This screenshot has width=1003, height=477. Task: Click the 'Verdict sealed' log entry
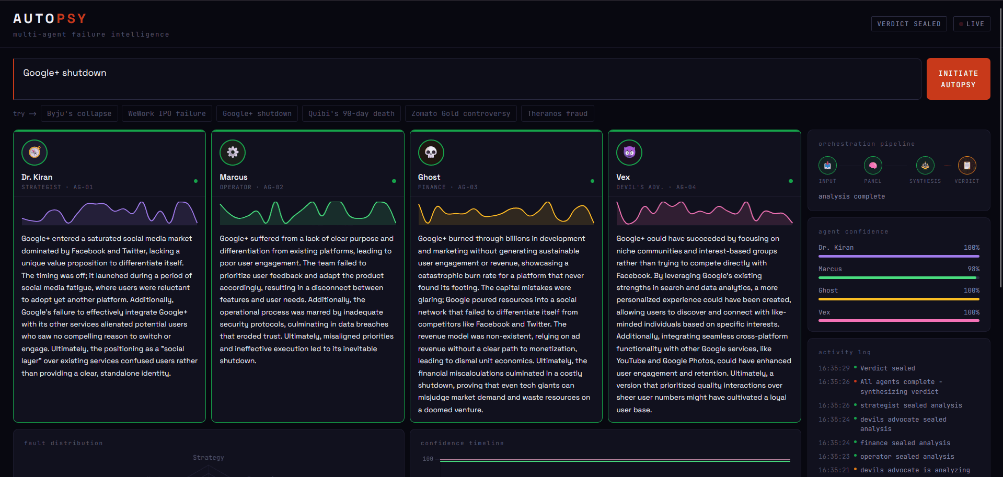coord(887,368)
